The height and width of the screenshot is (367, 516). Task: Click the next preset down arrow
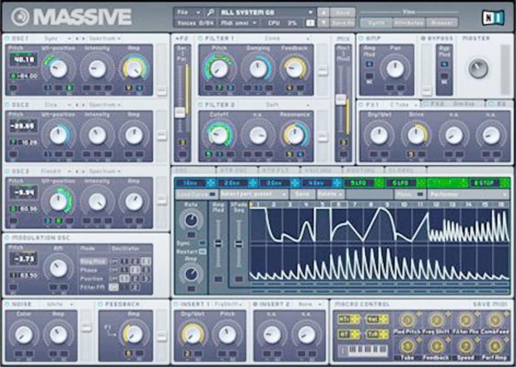pyautogui.click(x=323, y=23)
